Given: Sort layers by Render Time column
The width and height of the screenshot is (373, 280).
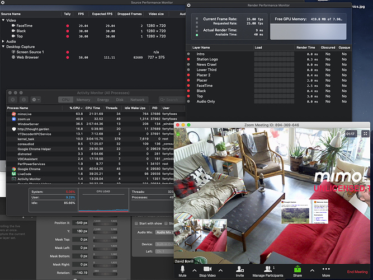Looking at the screenshot, I should [306, 48].
